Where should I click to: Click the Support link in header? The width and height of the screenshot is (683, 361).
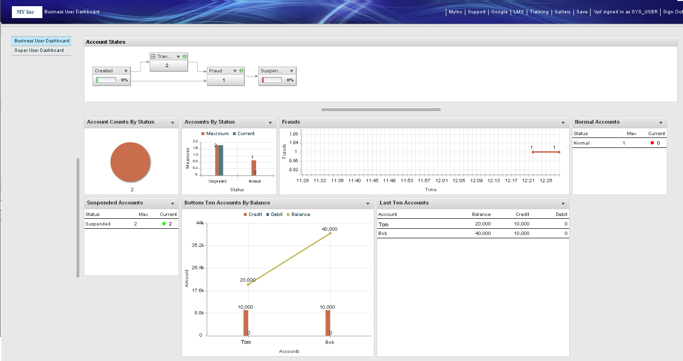pos(476,12)
